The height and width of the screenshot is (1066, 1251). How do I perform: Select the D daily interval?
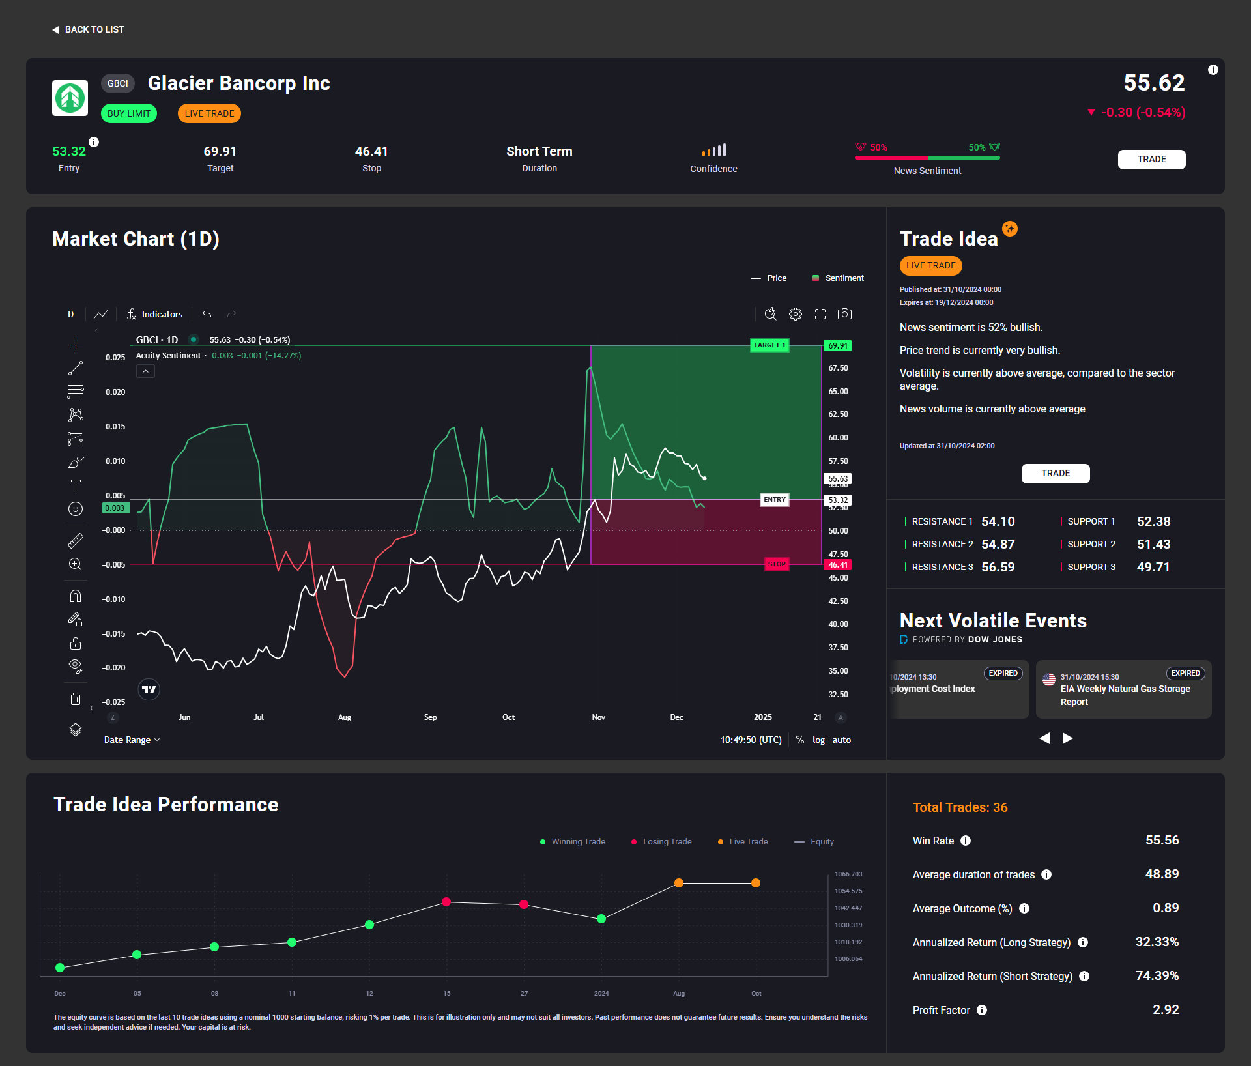coord(71,314)
